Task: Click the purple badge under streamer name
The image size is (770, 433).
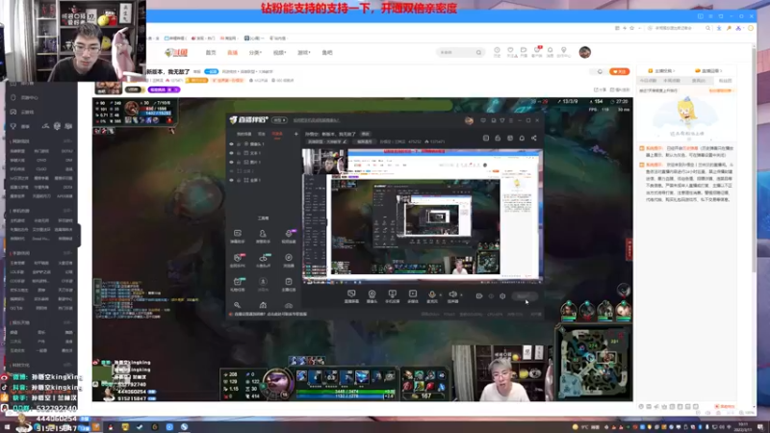Action: pyautogui.click(x=164, y=89)
